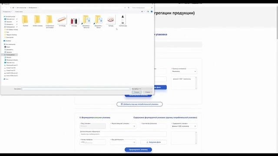This screenshot has width=278, height=156.
Task: Toggle the preview pane icon in dialog toolbar
Action: [x=148, y=12]
